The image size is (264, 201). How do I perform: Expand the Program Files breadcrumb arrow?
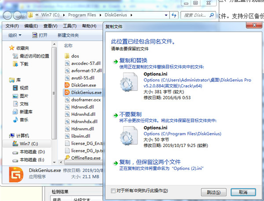coord(100,15)
